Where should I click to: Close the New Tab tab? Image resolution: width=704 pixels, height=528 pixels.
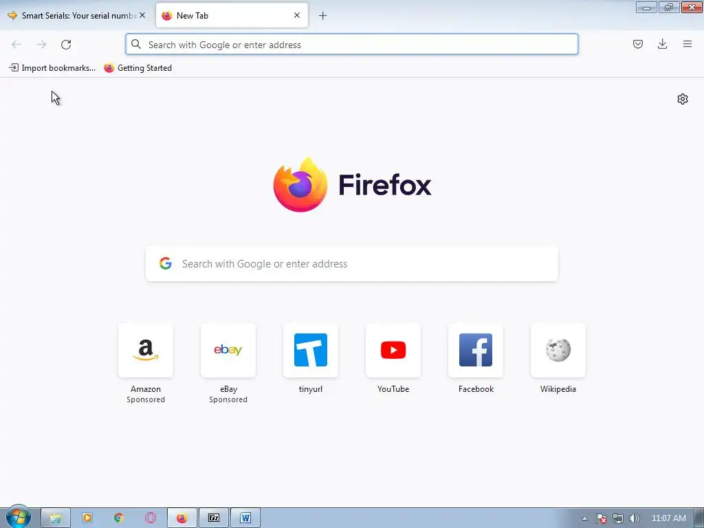[x=297, y=15]
